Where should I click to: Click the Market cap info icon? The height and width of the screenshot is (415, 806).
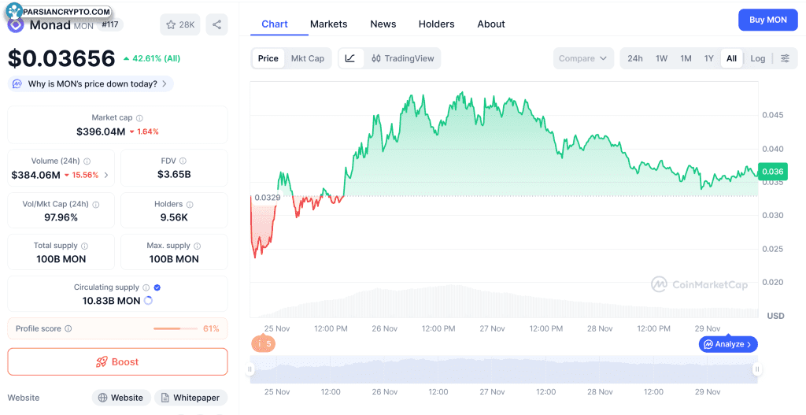click(x=139, y=118)
